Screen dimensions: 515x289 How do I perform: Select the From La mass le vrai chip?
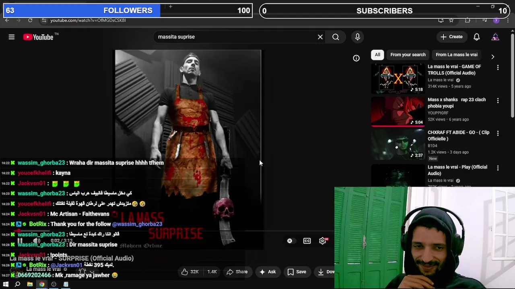click(457, 55)
